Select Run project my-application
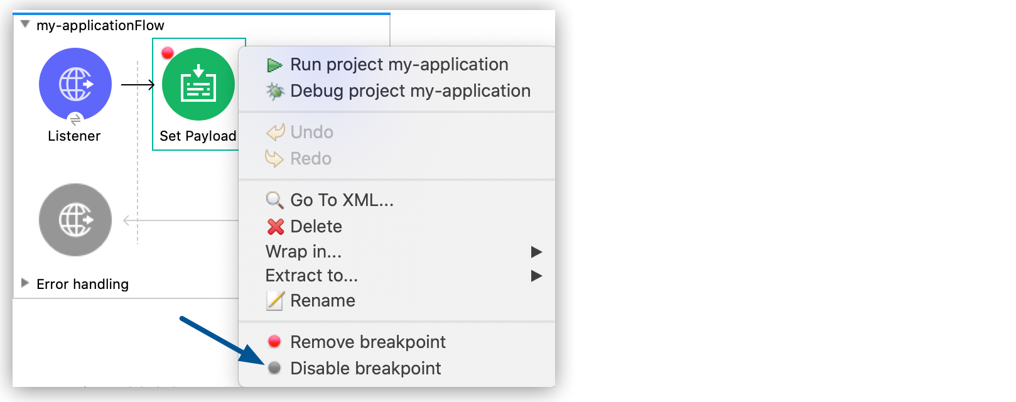 click(x=399, y=63)
